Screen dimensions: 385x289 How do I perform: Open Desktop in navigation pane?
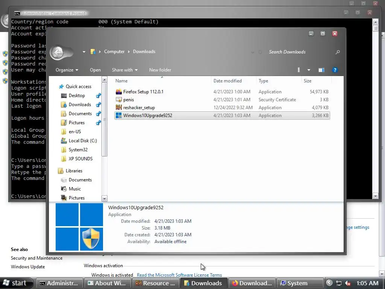pos(77,96)
